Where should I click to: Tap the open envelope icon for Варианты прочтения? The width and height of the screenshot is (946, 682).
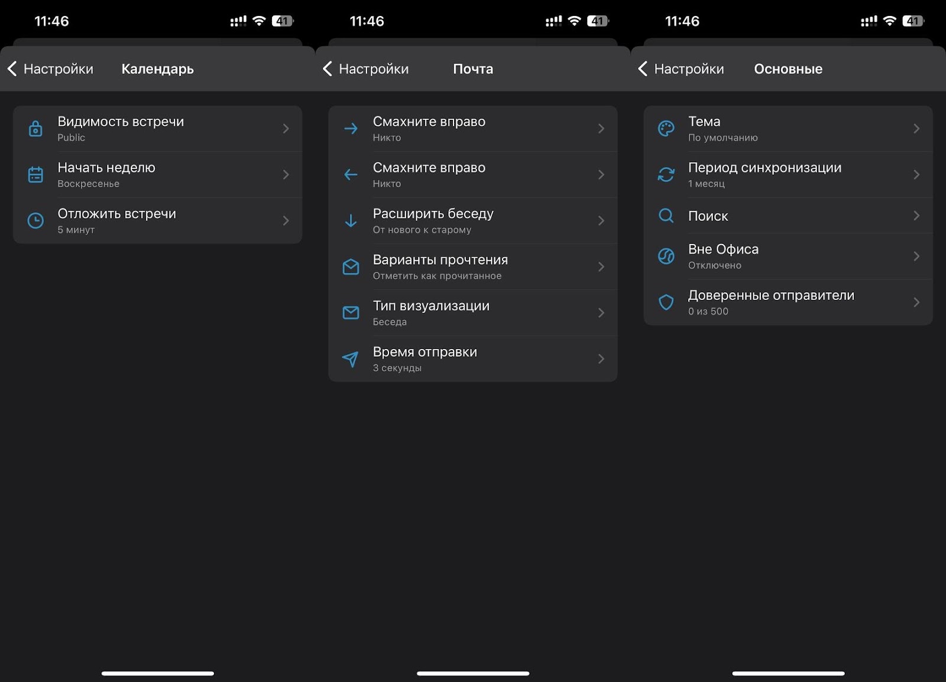click(x=351, y=267)
